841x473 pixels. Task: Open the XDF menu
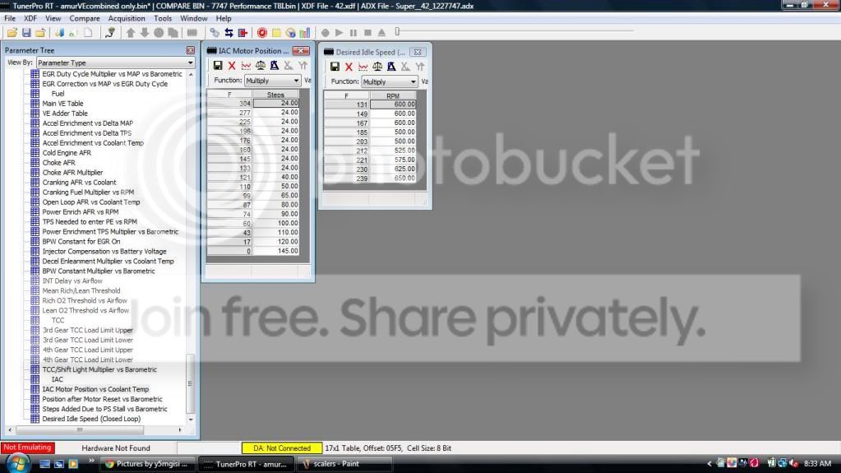(x=30, y=18)
